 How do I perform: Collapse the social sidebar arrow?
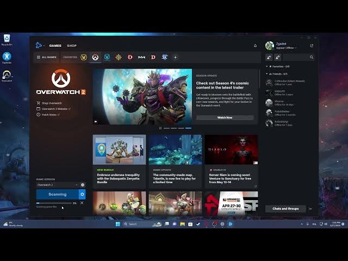(x=310, y=209)
